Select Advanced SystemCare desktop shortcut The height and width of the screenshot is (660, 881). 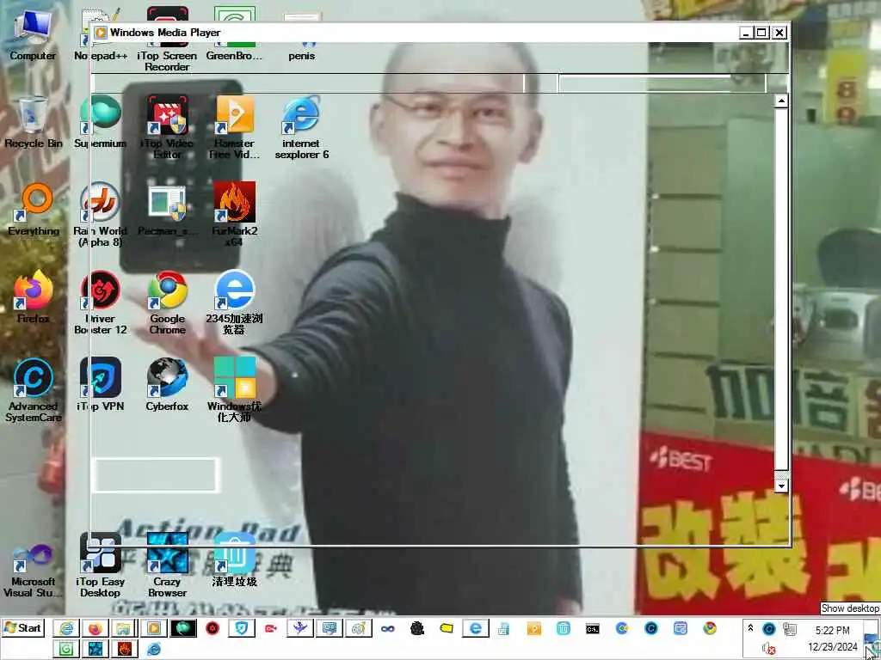click(x=34, y=391)
